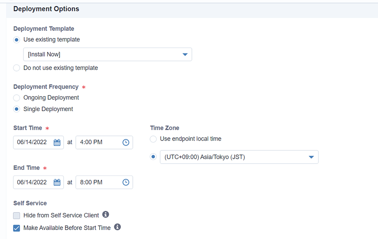Select Single Deployment frequency

click(x=17, y=109)
